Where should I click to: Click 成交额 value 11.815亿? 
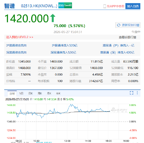[x=97, y=61]
